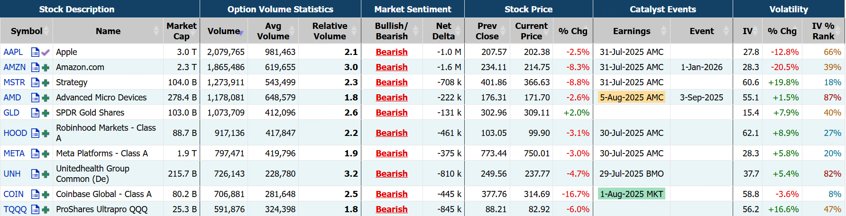This screenshot has width=846, height=216.
Task: Open the AMD symbol link
Action: (12, 98)
